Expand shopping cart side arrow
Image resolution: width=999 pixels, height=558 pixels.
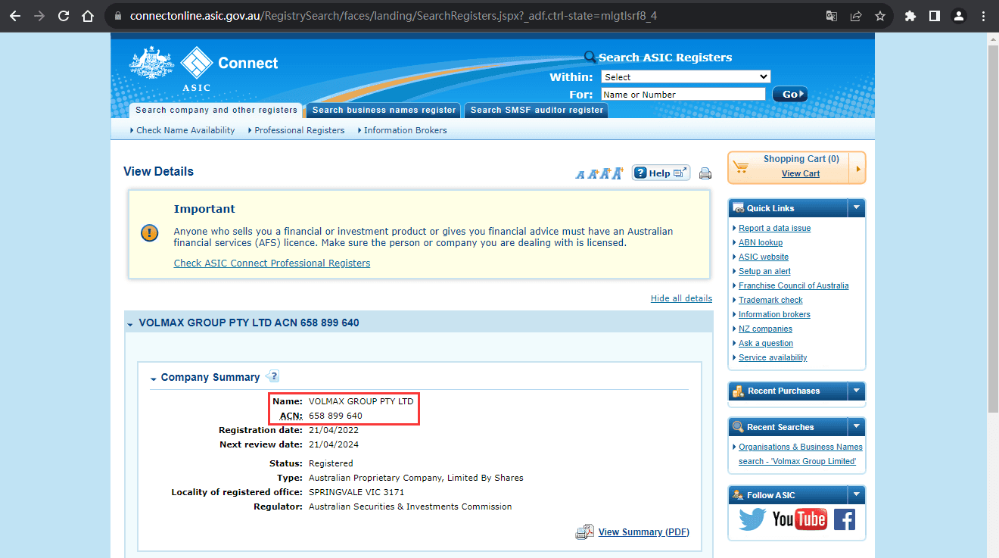[x=858, y=168]
